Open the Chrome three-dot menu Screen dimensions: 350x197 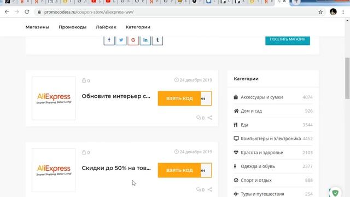[x=343, y=12]
